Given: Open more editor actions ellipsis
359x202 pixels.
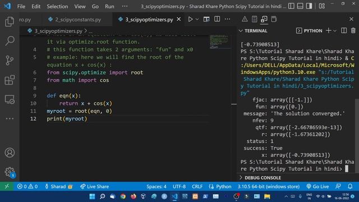Looking at the screenshot, I should (x=227, y=19).
